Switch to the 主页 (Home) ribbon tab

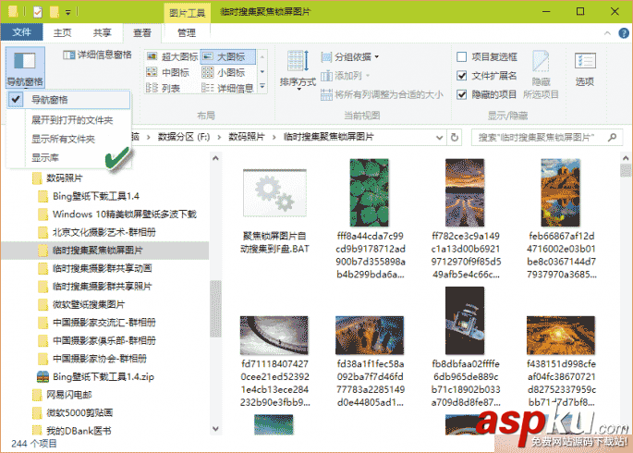pyautogui.click(x=62, y=32)
